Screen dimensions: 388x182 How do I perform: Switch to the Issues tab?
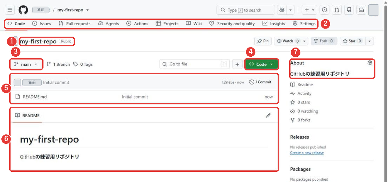click(42, 24)
